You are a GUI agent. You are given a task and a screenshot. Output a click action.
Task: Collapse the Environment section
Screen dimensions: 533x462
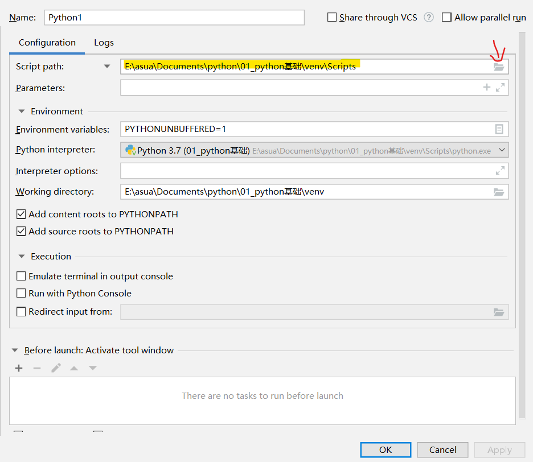pos(22,111)
